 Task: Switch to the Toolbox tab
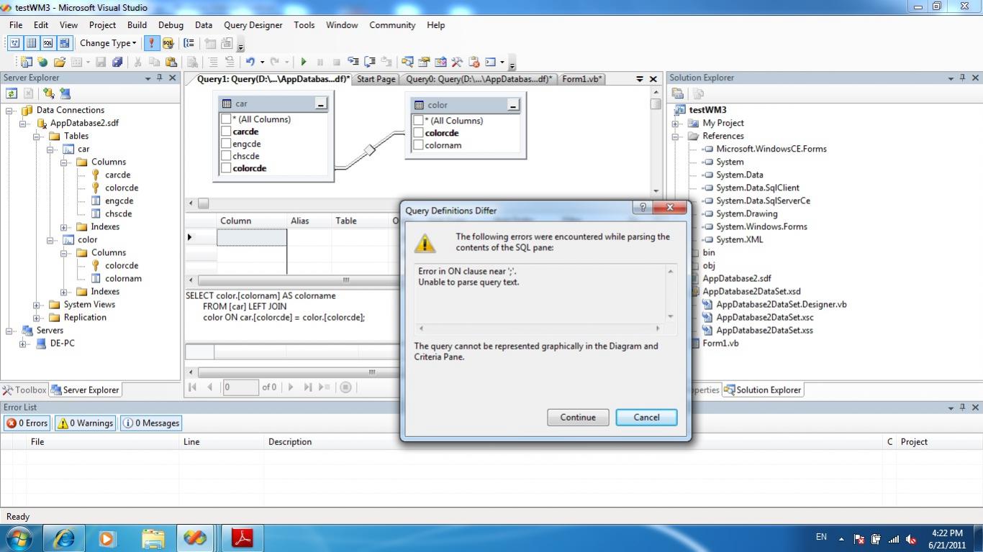click(24, 390)
